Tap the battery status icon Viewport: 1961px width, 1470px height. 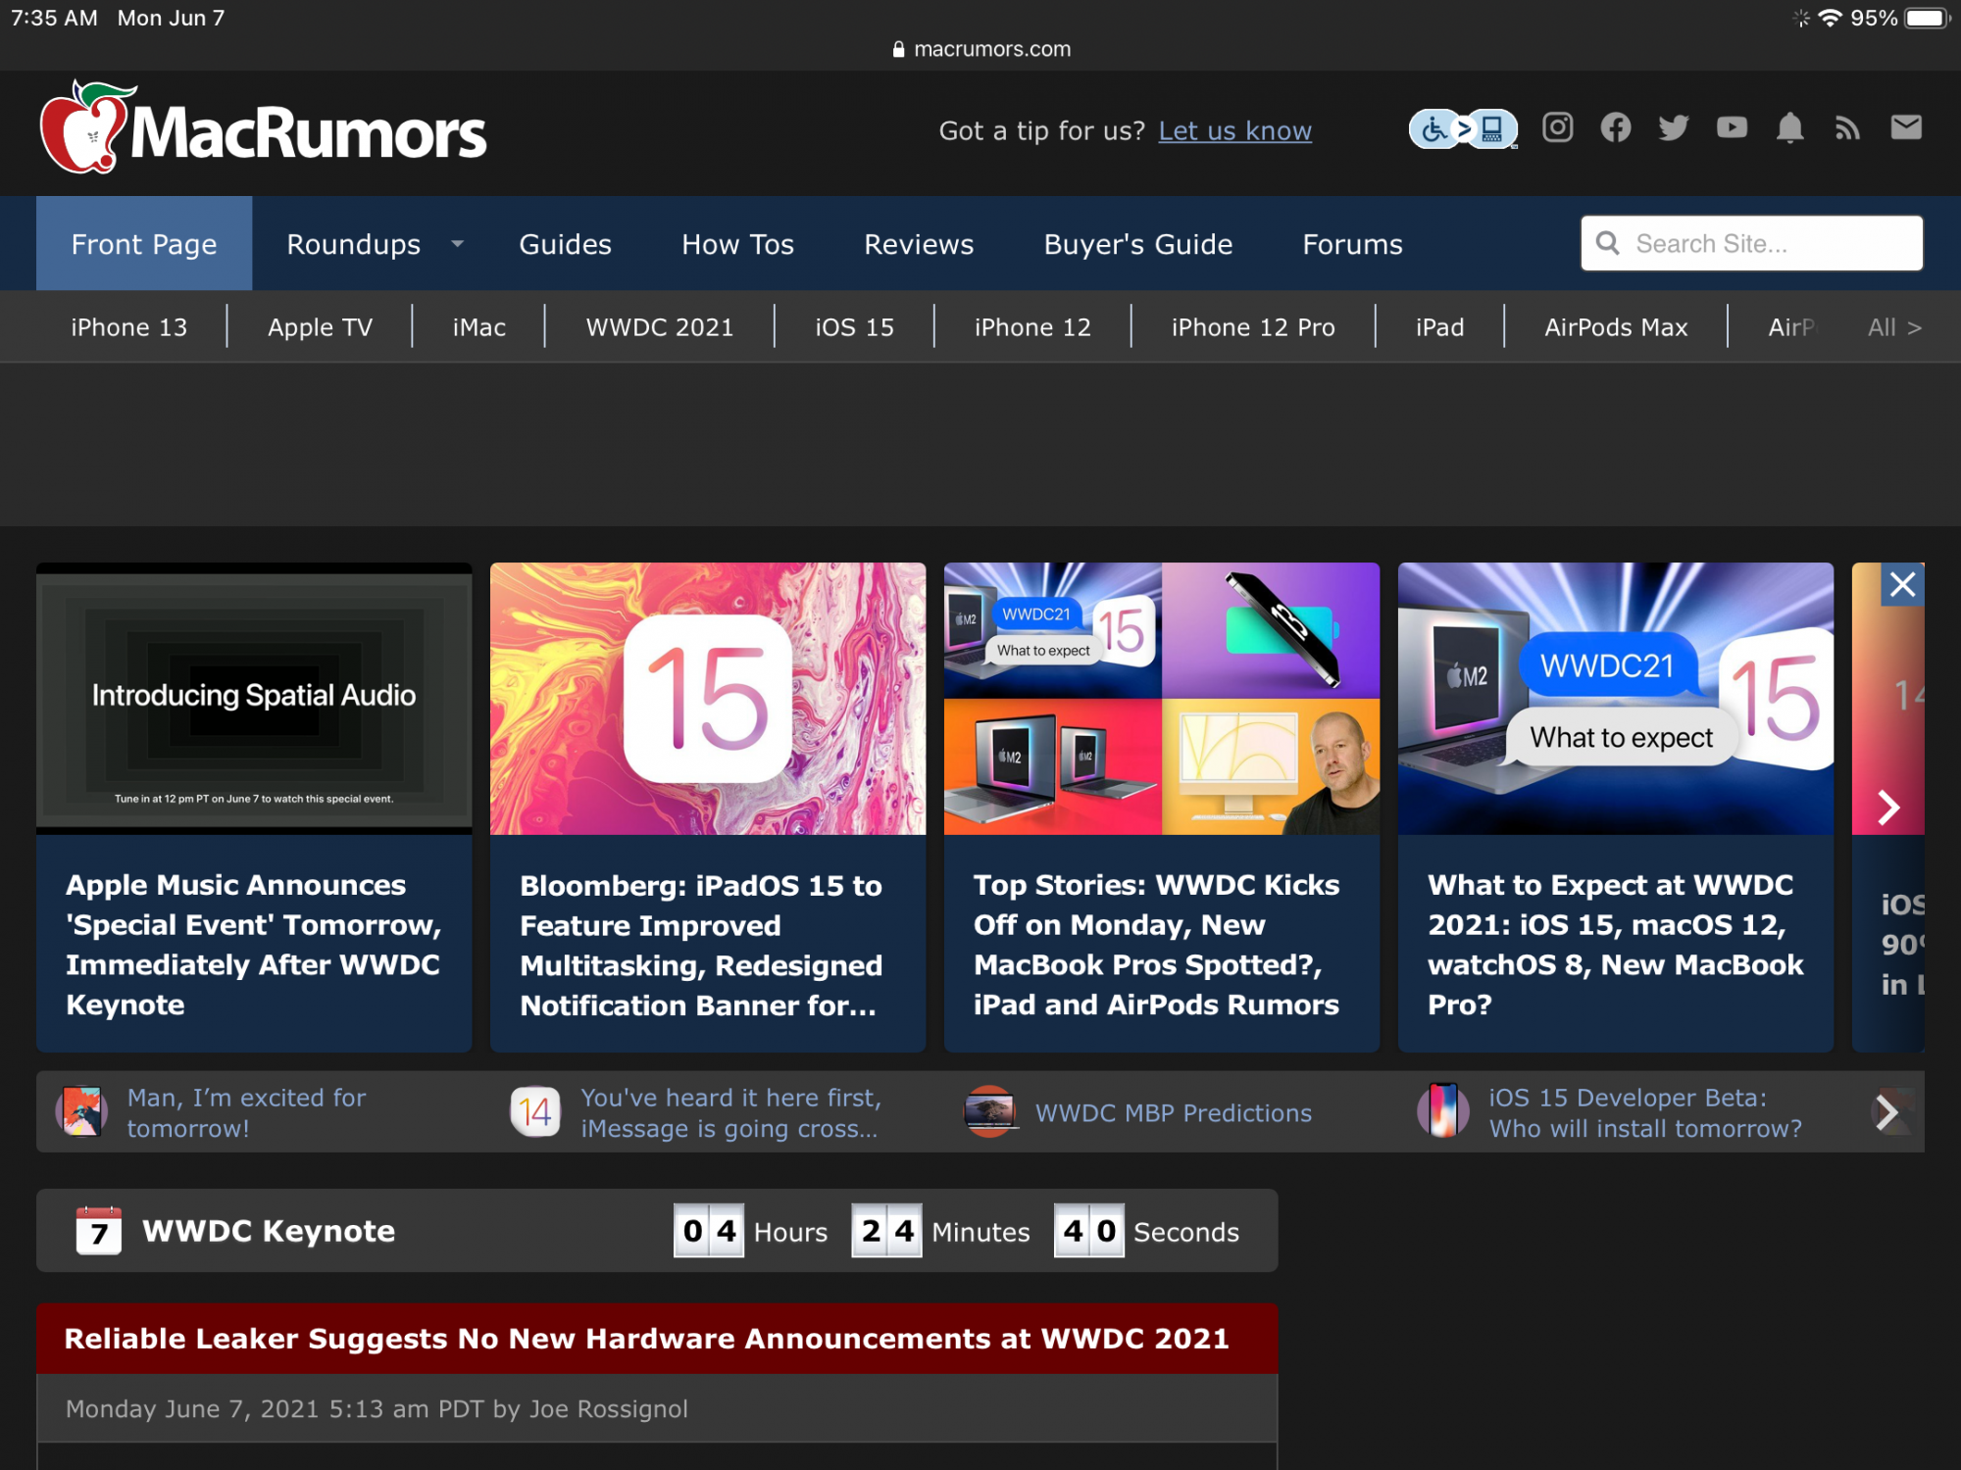pos(1928,18)
